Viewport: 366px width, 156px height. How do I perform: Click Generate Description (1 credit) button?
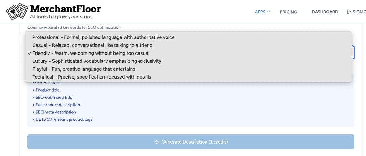tap(191, 142)
